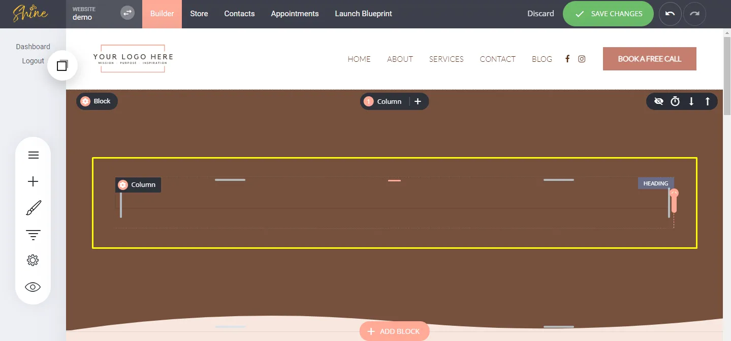Open the Appointments tab
Viewport: 731px width, 341px height.
[295, 14]
